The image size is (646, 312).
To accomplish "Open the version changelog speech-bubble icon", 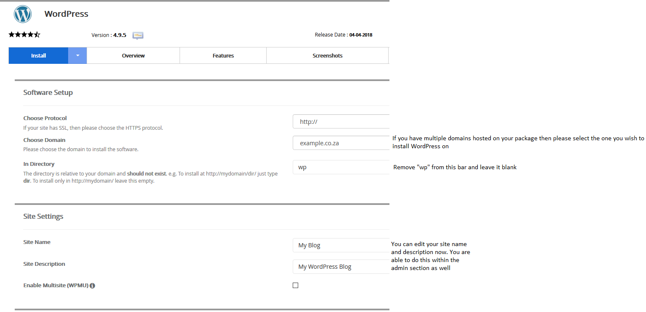I will pos(138,35).
